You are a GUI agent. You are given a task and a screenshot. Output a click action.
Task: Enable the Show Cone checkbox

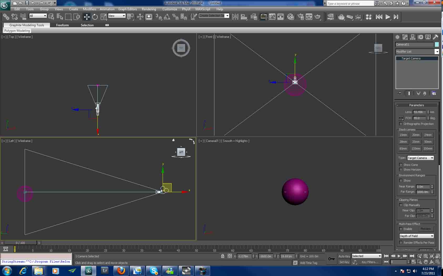(x=401, y=165)
